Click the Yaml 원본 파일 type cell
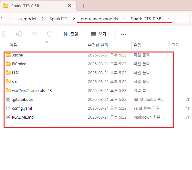192x170 pixels. tap(146, 108)
